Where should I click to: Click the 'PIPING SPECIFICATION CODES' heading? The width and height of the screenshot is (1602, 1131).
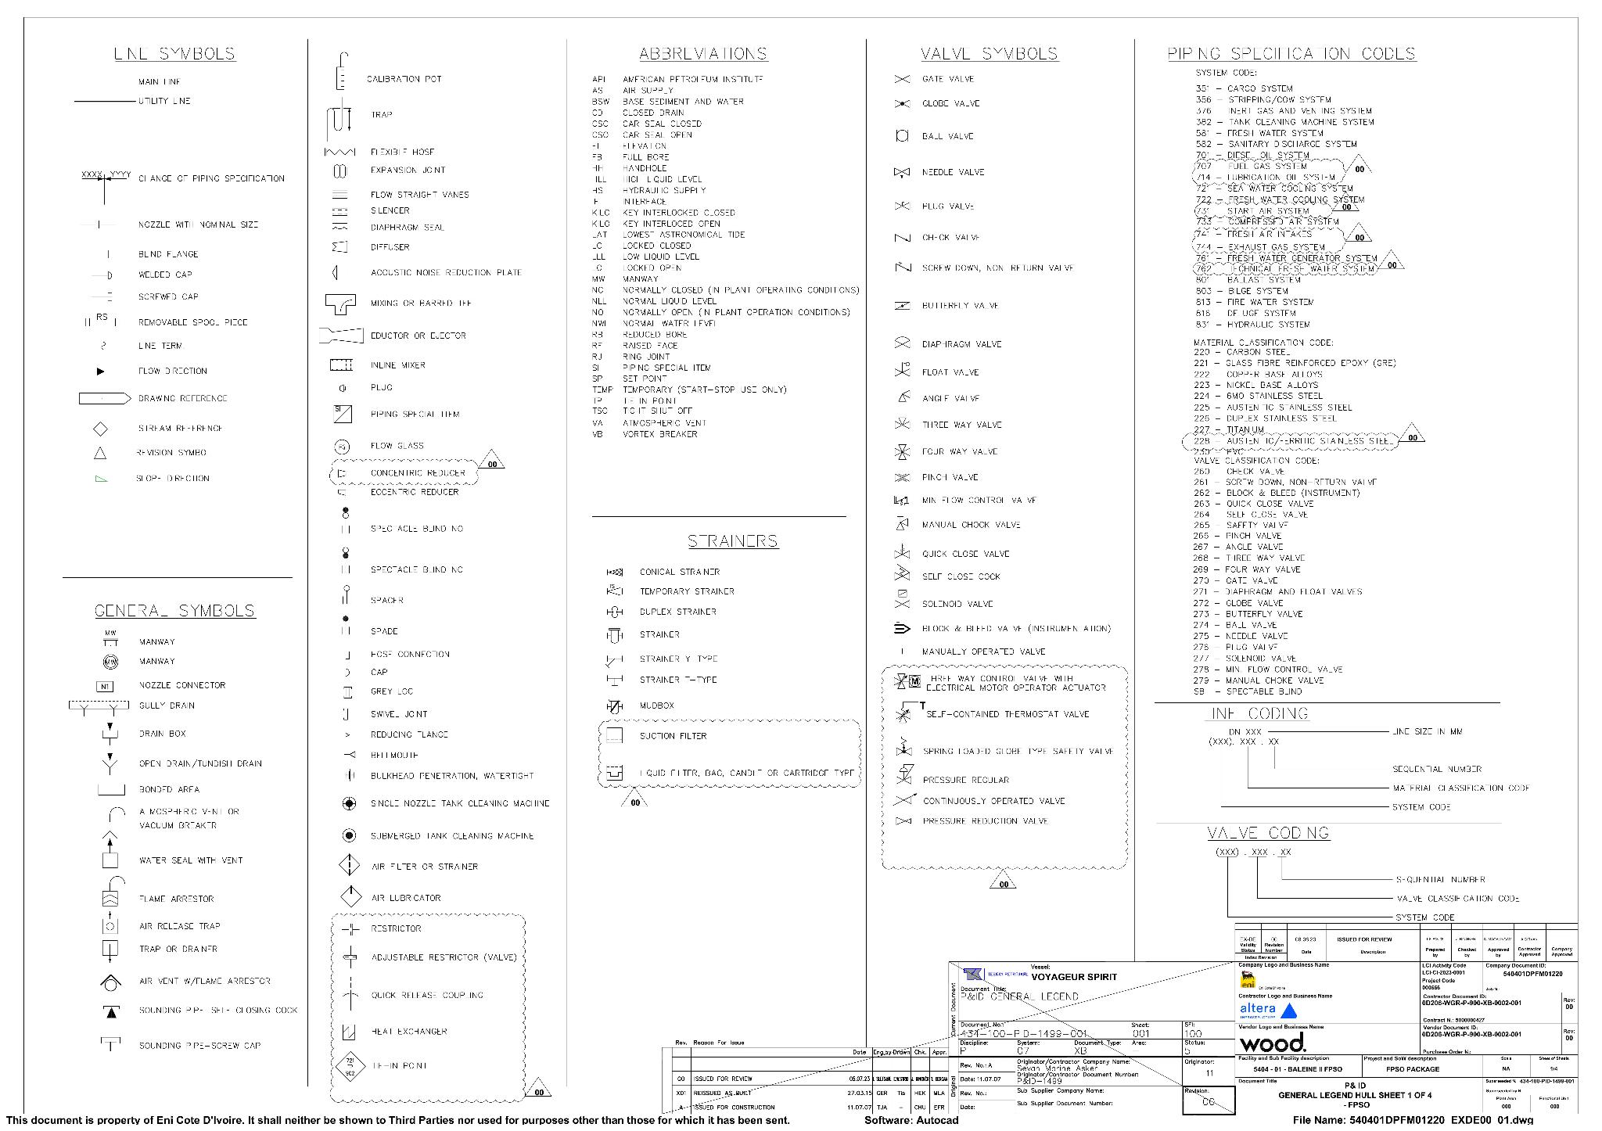click(1291, 54)
